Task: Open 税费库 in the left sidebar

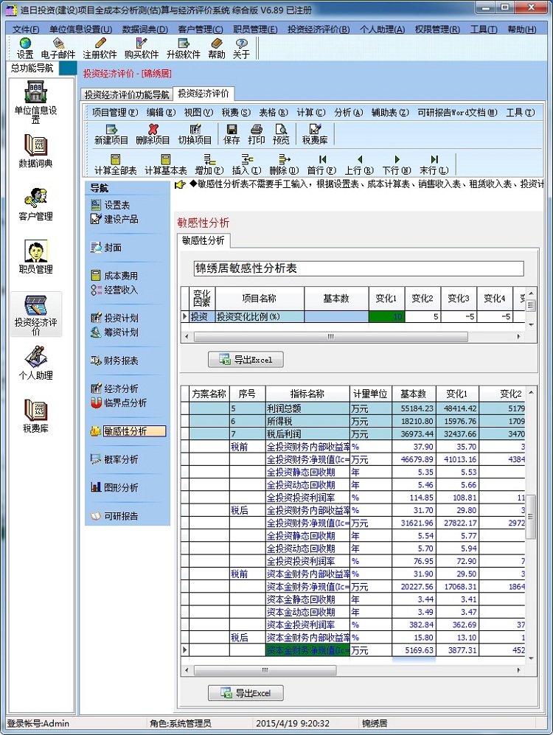Action: [35, 416]
